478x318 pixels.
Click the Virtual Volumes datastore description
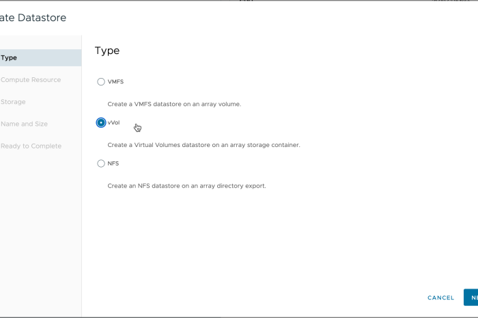pyautogui.click(x=203, y=145)
